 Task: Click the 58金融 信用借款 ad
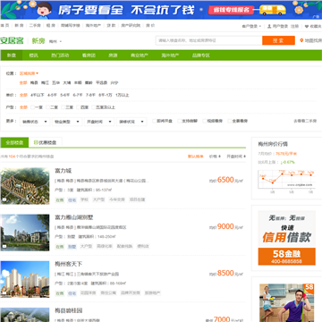pyautogui.click(x=286, y=238)
